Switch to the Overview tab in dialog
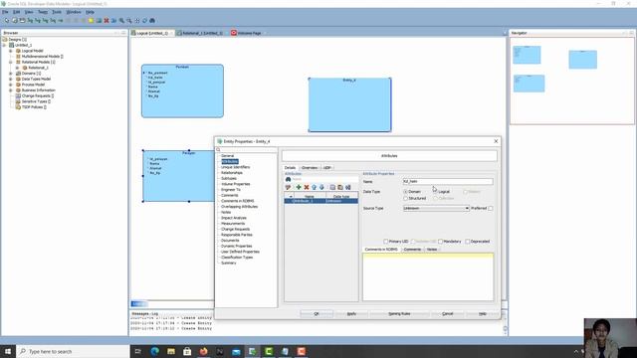Viewport: 637px width, 358px height. 310,168
